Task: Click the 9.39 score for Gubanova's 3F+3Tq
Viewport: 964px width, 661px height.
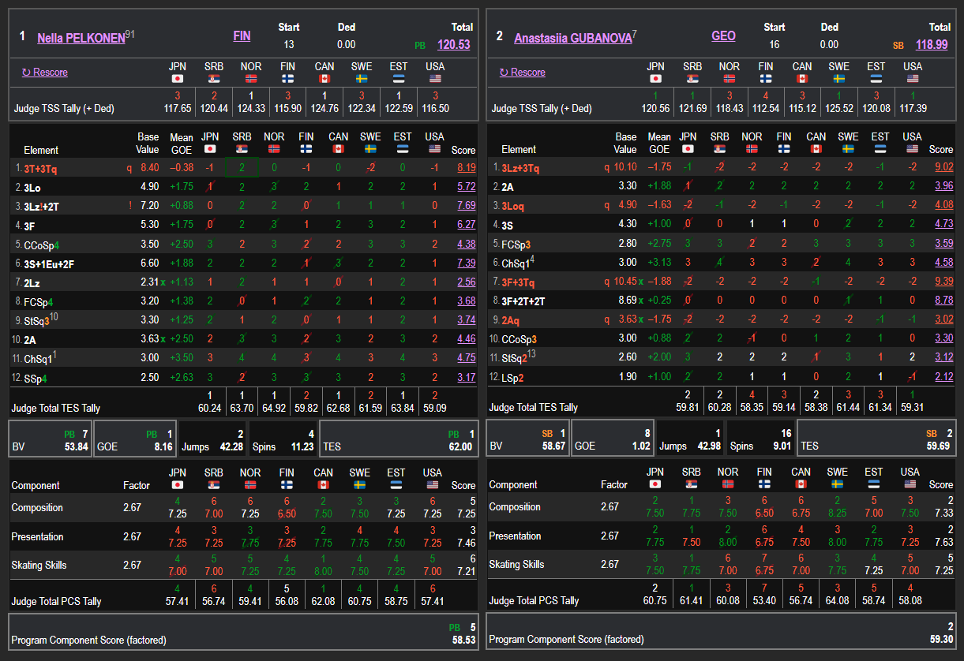Action: pyautogui.click(x=943, y=282)
